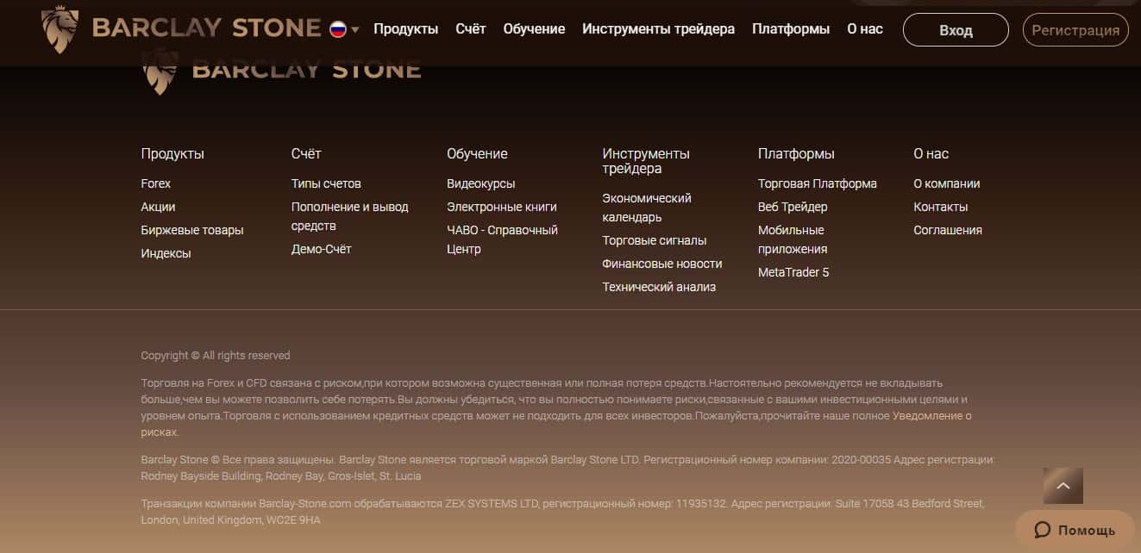
Task: Open the Биржевые товары link
Action: (x=192, y=230)
